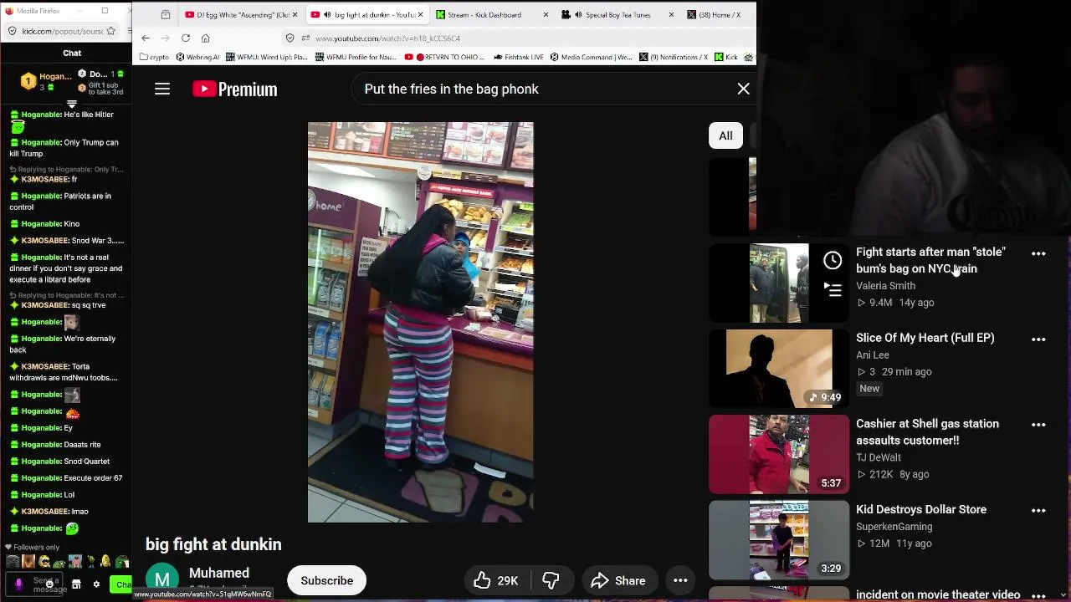This screenshot has width=1071, height=602.
Task: Share the big fight at dunkin video
Action: pyautogui.click(x=618, y=580)
